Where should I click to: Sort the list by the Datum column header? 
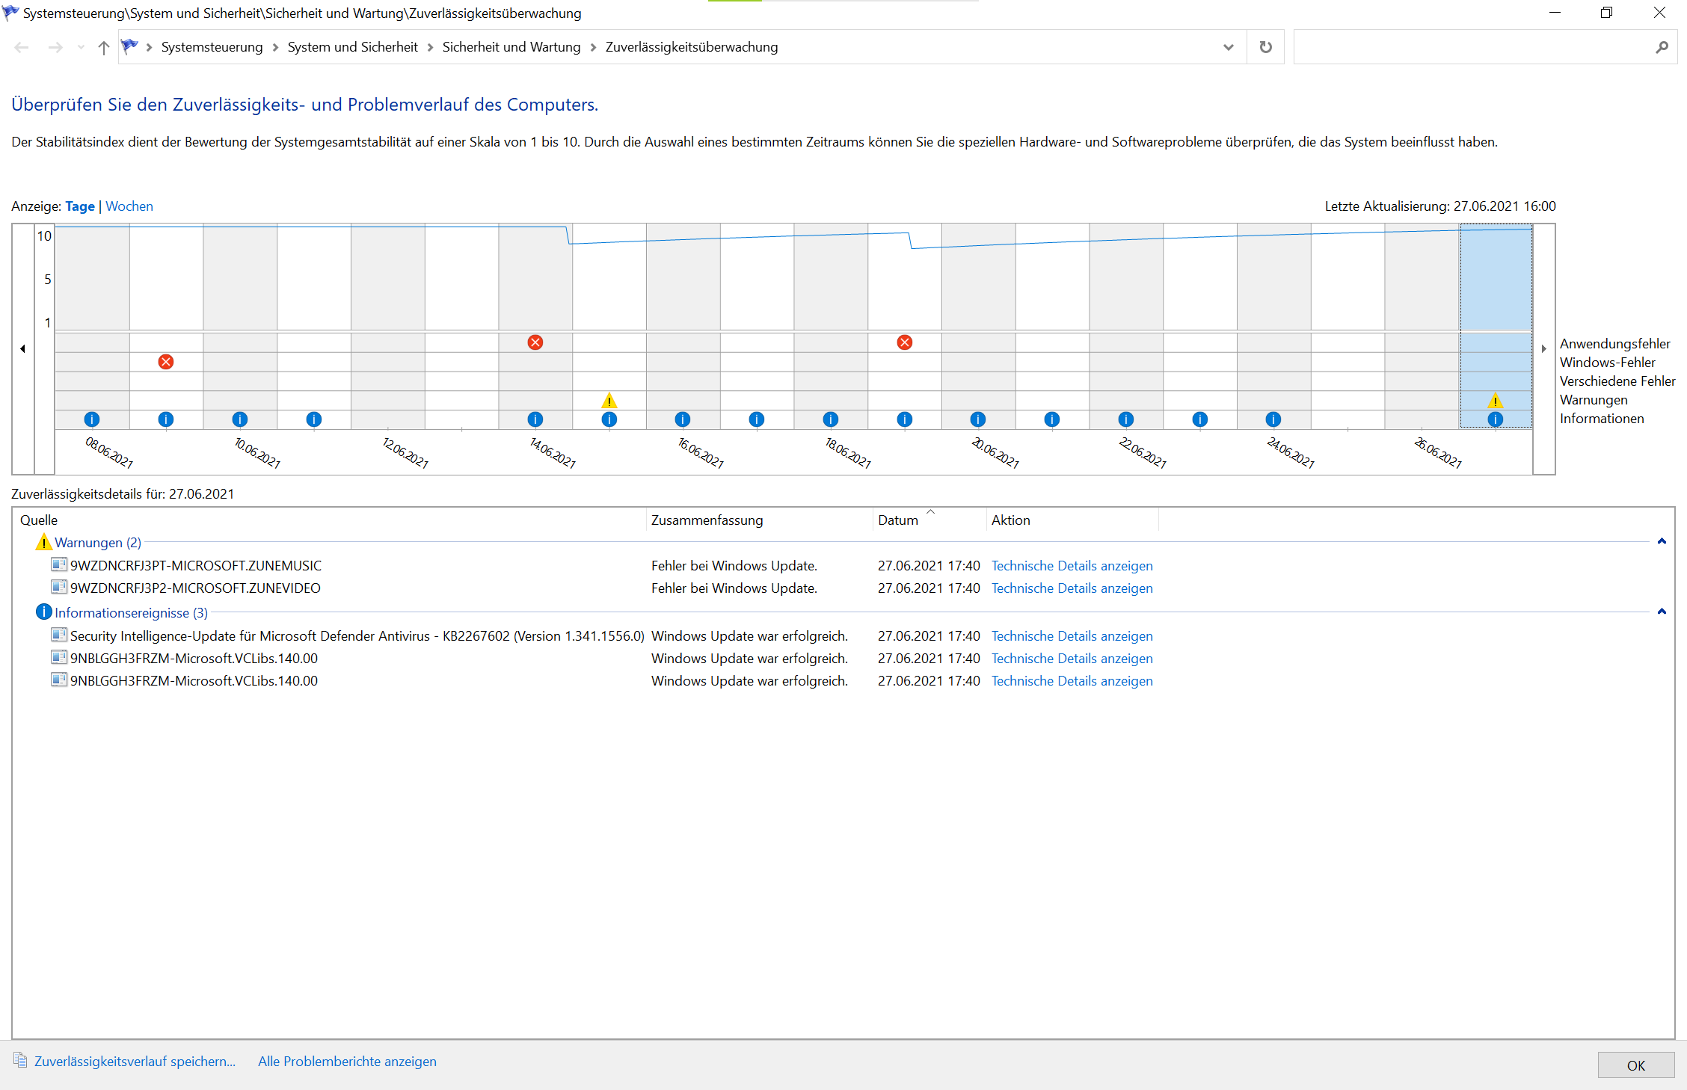coord(898,520)
